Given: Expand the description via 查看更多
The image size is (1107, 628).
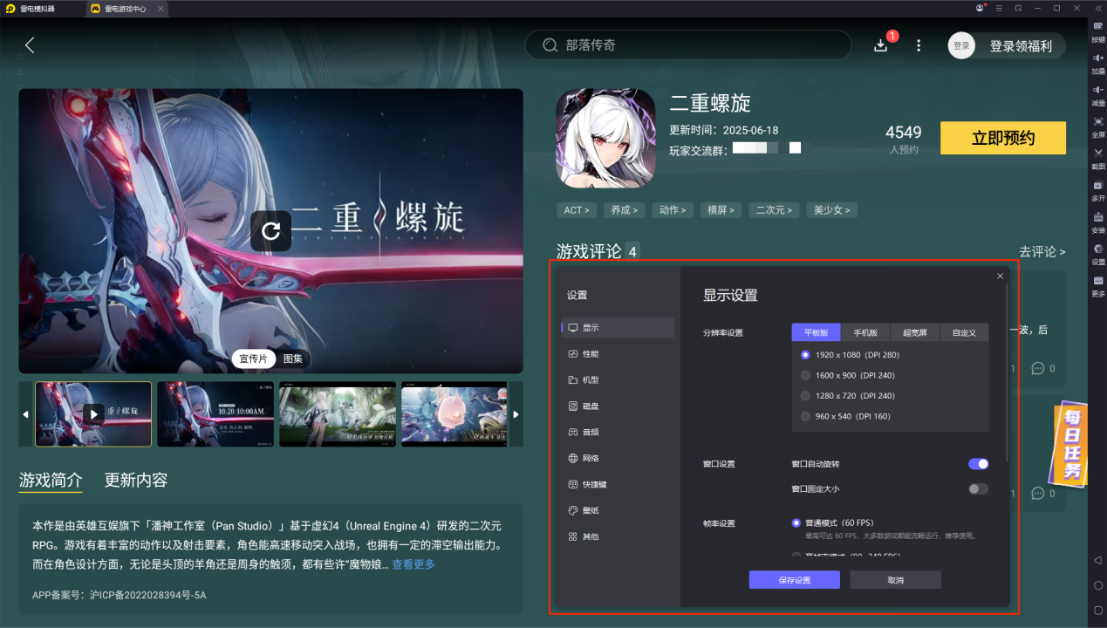Looking at the screenshot, I should pos(413,564).
